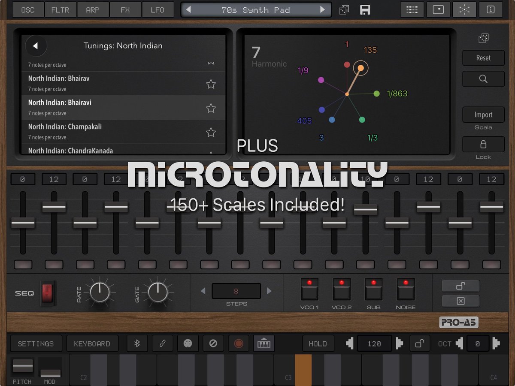Favorite North Indian: Champakali tuning star
The image size is (515, 386).
click(x=211, y=132)
